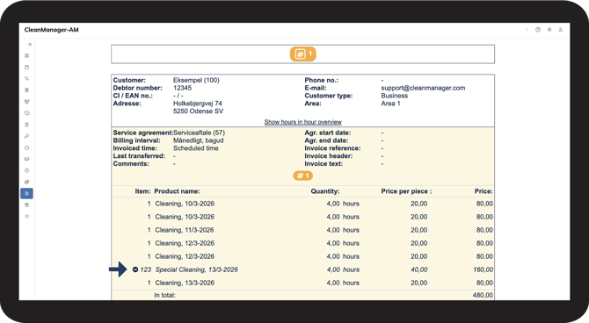This screenshot has width=589, height=323.
Task: Open the envelope mail icon in sidebar
Action: click(x=26, y=159)
